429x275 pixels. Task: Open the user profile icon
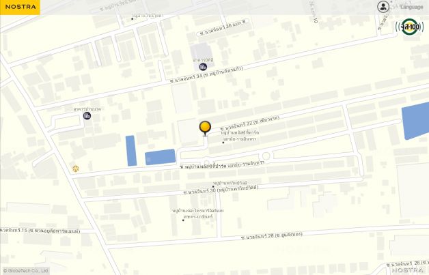[x=383, y=7]
